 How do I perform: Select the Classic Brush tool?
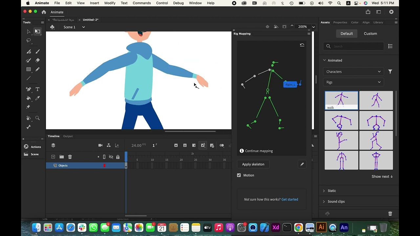(x=37, y=51)
